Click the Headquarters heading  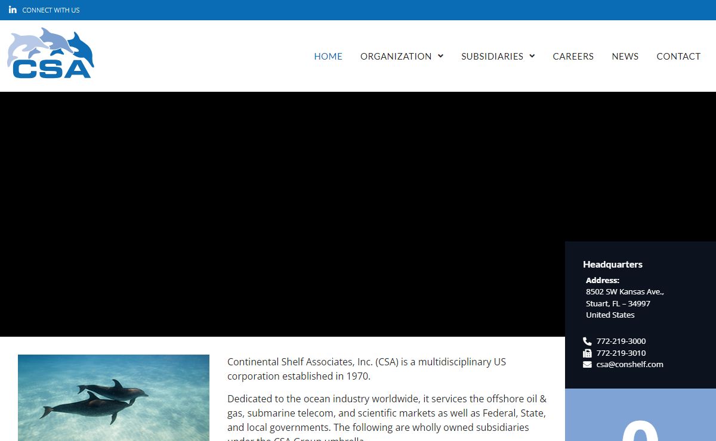pos(613,265)
